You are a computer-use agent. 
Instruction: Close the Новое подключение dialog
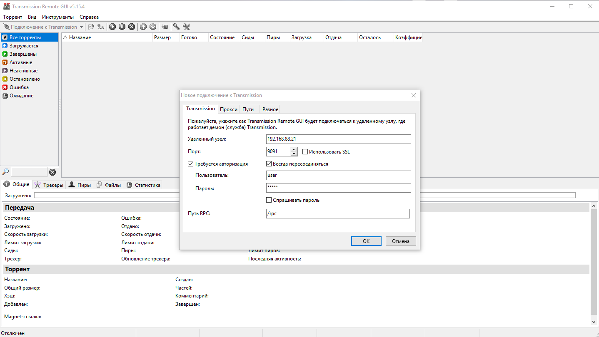tap(414, 95)
